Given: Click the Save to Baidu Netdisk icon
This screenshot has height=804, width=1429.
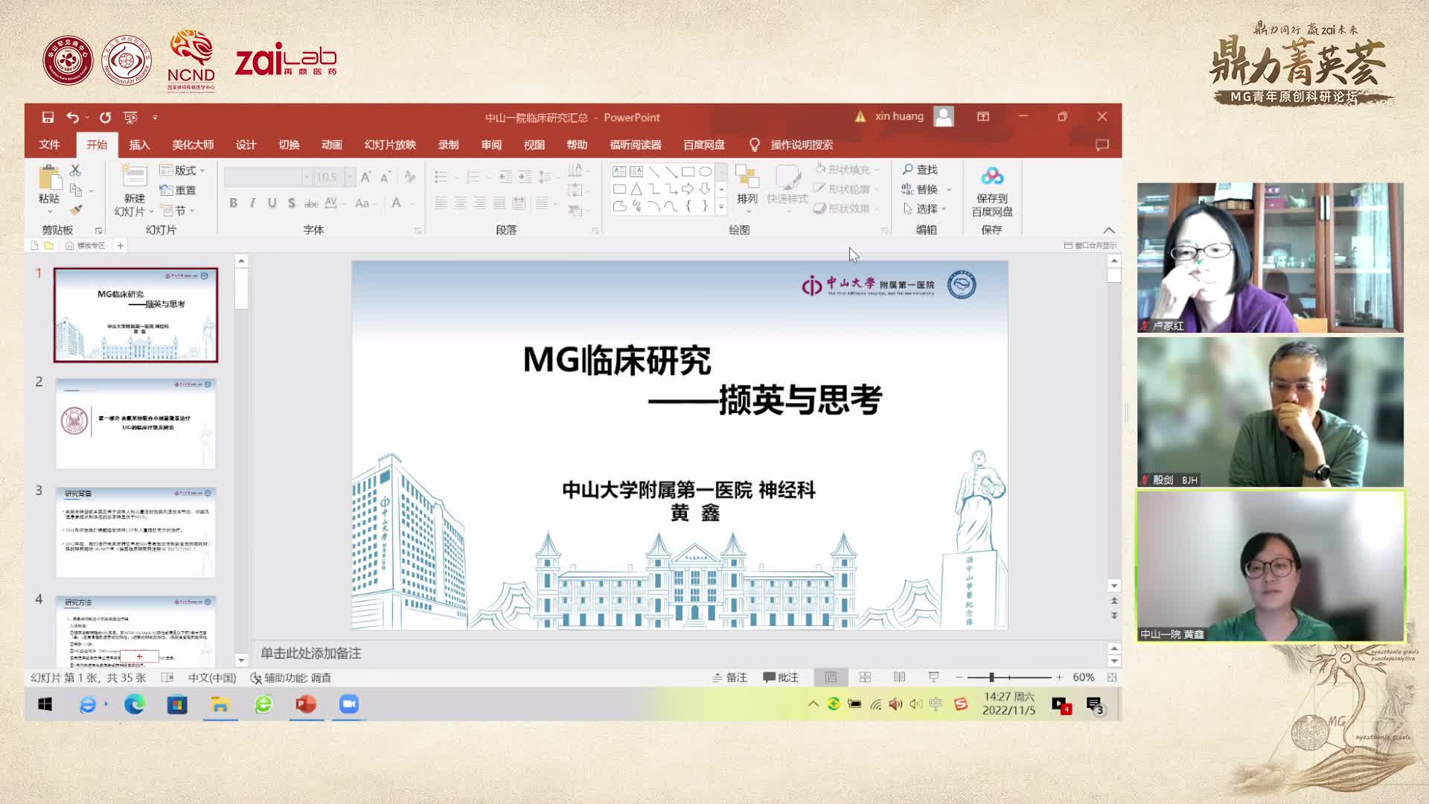Looking at the screenshot, I should (x=991, y=177).
